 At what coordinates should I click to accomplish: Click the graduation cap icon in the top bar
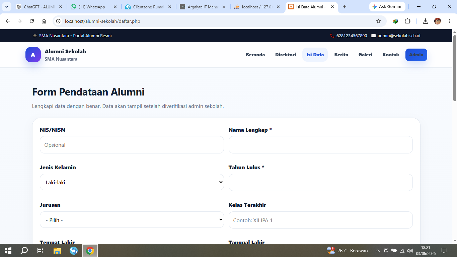click(35, 36)
